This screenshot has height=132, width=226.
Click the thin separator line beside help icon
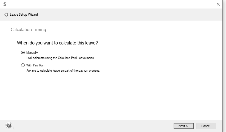pos(13,128)
